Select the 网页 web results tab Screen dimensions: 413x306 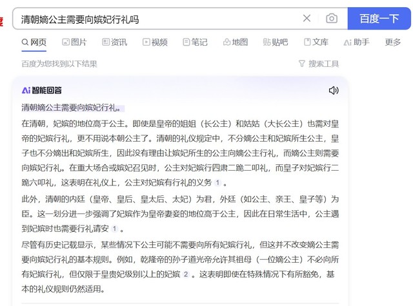pyautogui.click(x=34, y=43)
